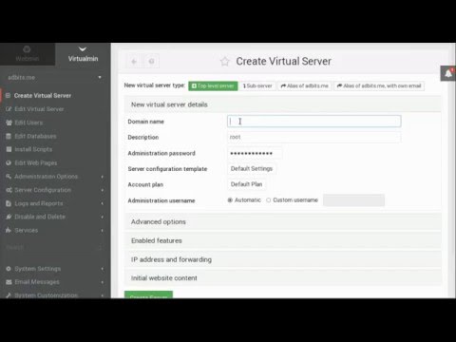Click the Description field

314,137
